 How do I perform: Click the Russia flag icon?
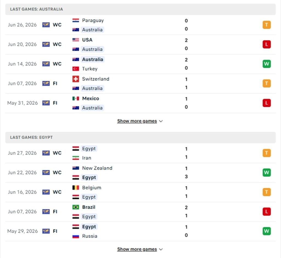[76, 236]
